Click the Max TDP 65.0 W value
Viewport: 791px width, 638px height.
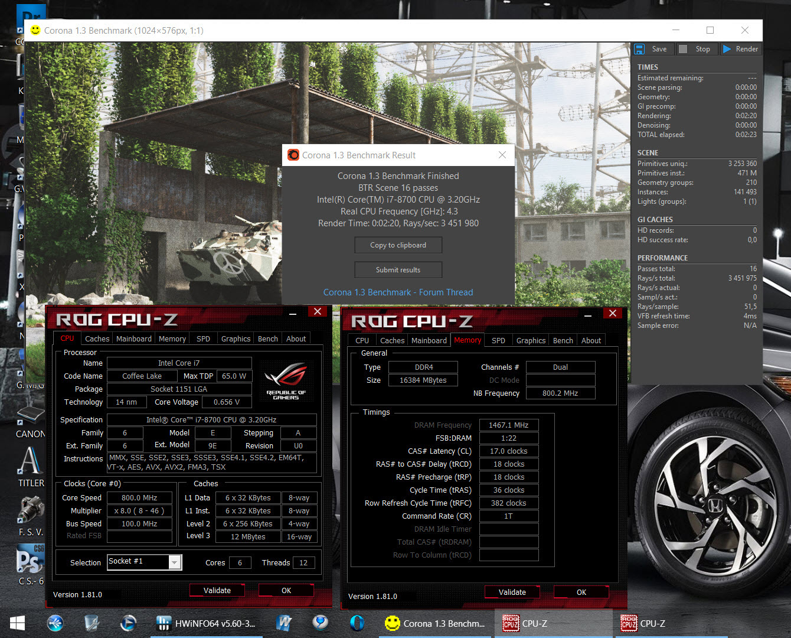coord(234,376)
